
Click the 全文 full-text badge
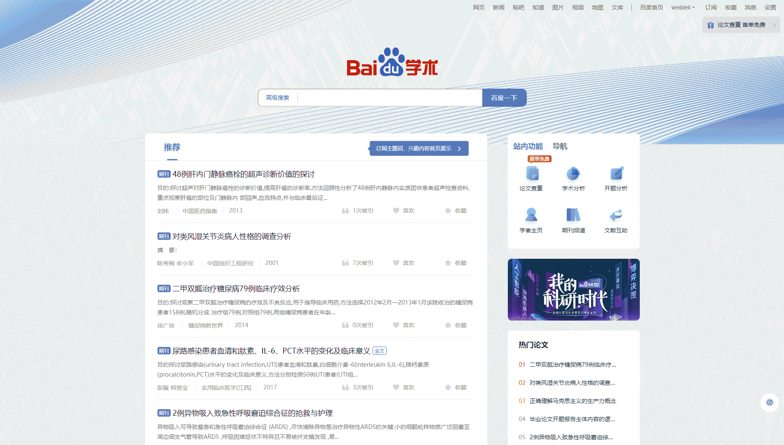point(379,351)
